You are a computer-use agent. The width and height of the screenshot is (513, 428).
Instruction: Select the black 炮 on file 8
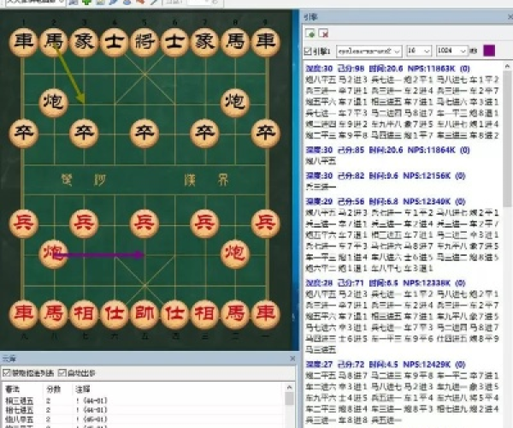[x=235, y=102]
